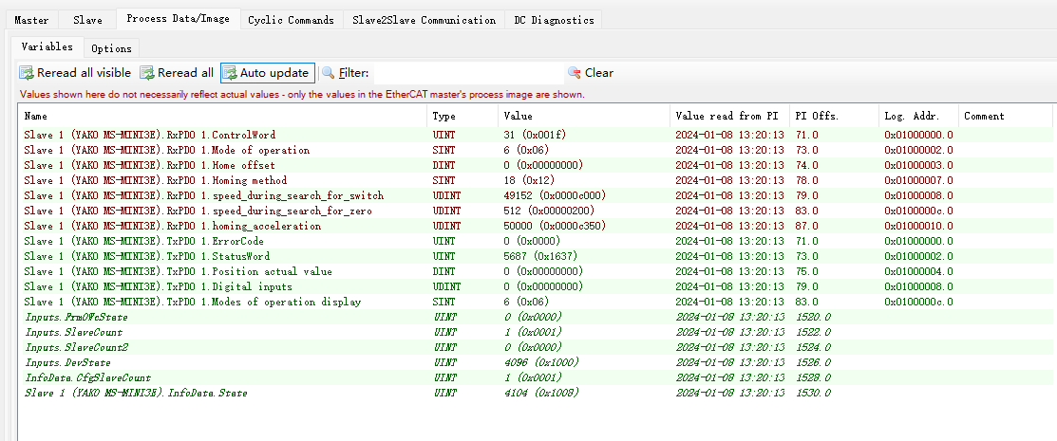Select the Options sub-tab

(x=111, y=48)
